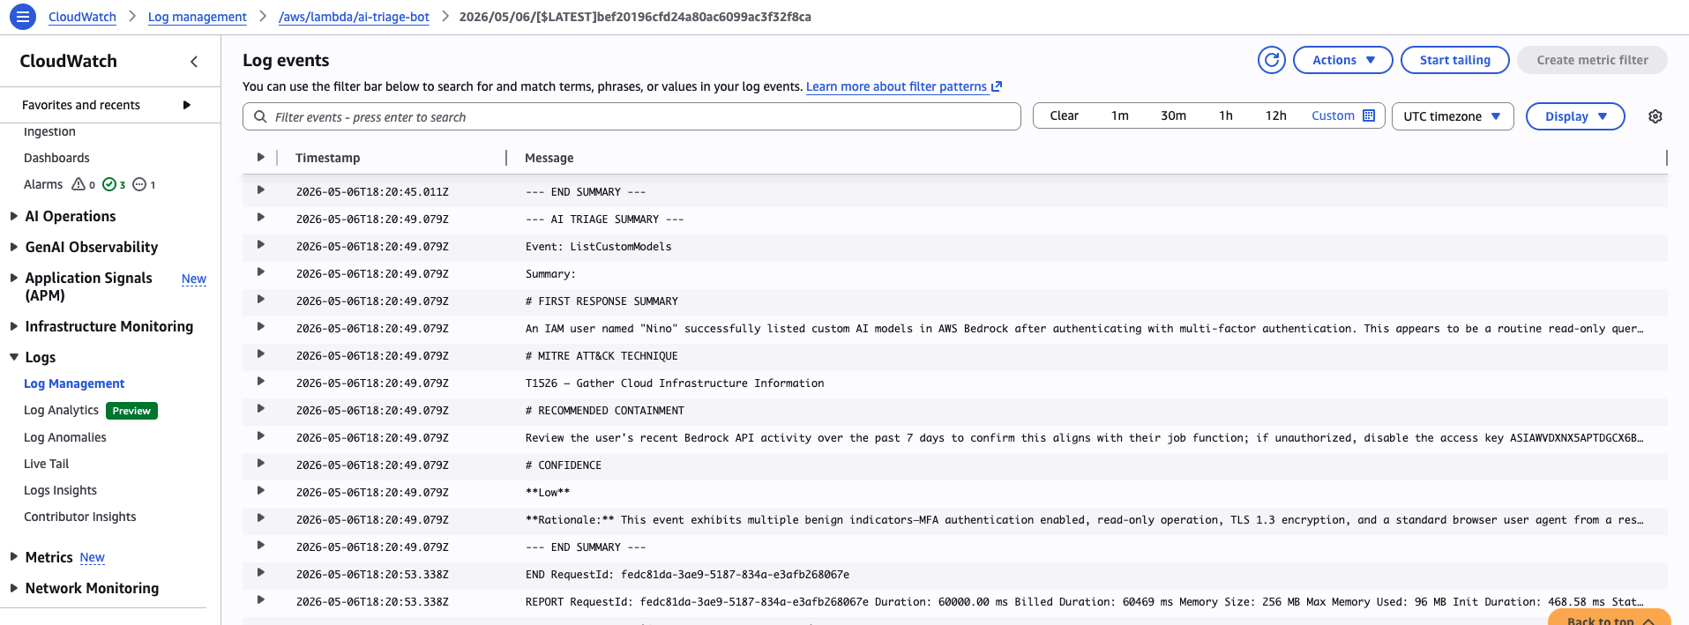The height and width of the screenshot is (625, 1689).
Task: Collapse the Logs section
Action: pyautogui.click(x=13, y=357)
